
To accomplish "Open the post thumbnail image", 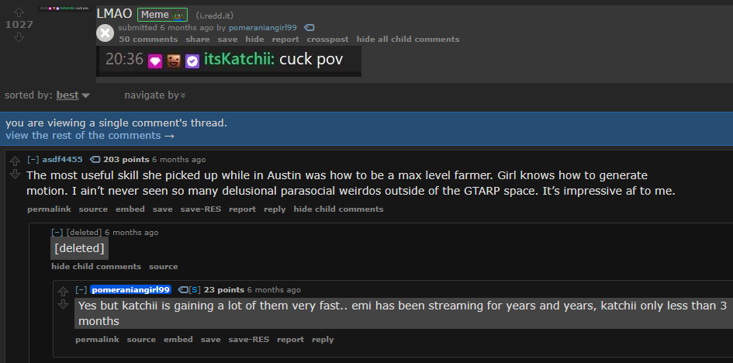I will click(x=66, y=9).
